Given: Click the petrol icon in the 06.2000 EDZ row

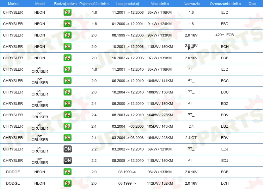Looking at the screenshot, I should tap(67, 103).
